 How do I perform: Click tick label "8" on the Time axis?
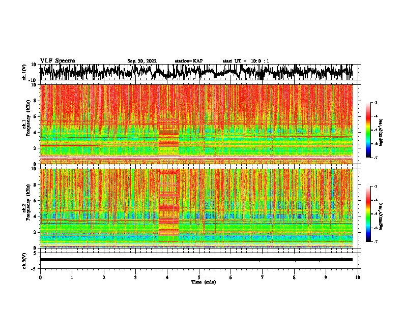tap(294, 277)
